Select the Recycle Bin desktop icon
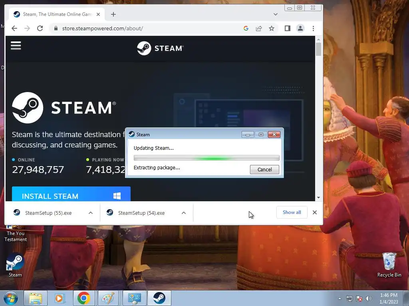409x306 pixels. click(x=389, y=265)
